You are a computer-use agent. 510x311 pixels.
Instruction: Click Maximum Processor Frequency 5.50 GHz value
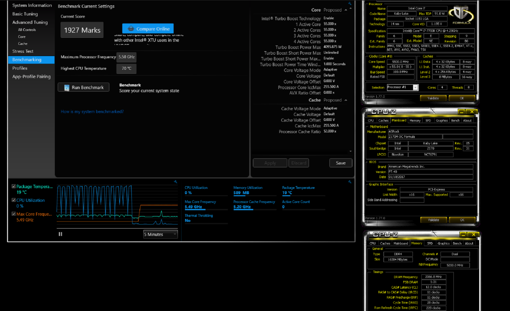pos(126,57)
